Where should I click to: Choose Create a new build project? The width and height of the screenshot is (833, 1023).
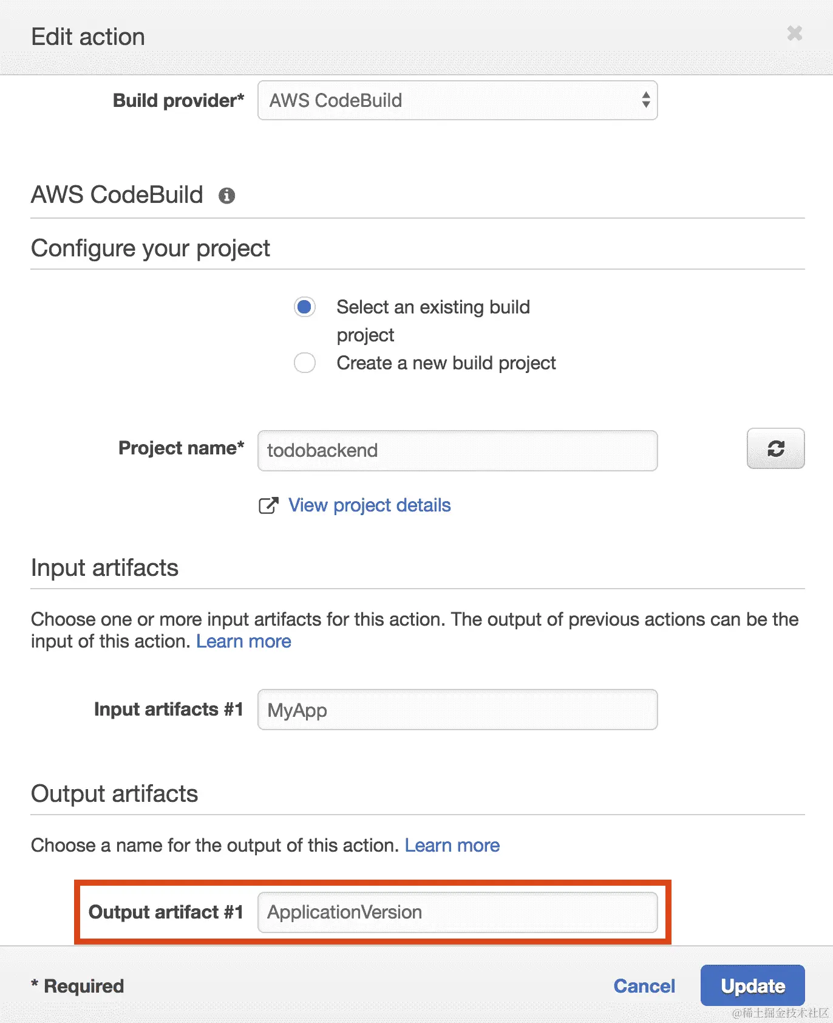pos(305,363)
